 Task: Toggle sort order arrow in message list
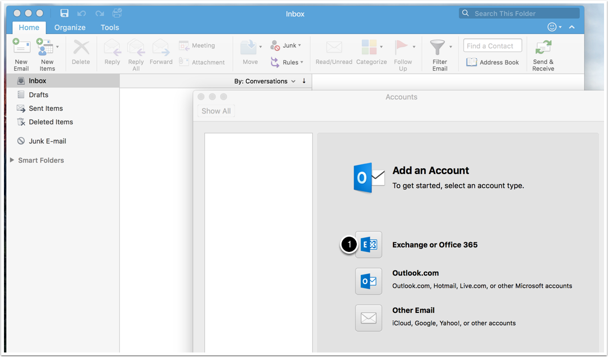point(304,81)
